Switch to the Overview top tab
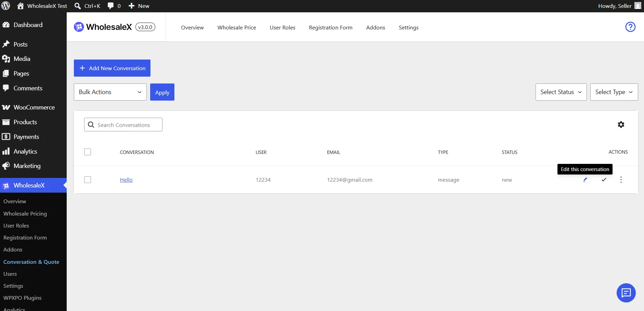Screen dimensions: 644x311 [x=192, y=27]
